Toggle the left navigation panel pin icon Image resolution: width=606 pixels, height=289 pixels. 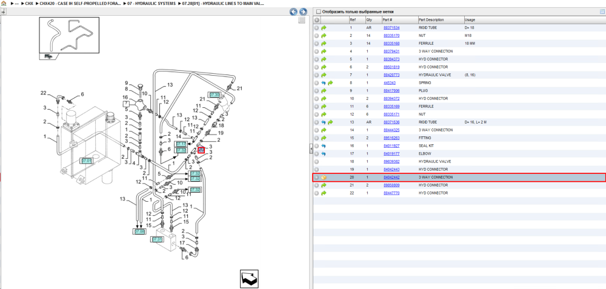(x=3, y=12)
